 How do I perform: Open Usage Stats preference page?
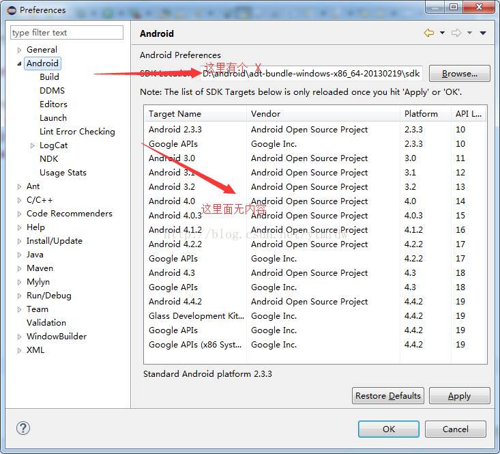[x=63, y=173]
